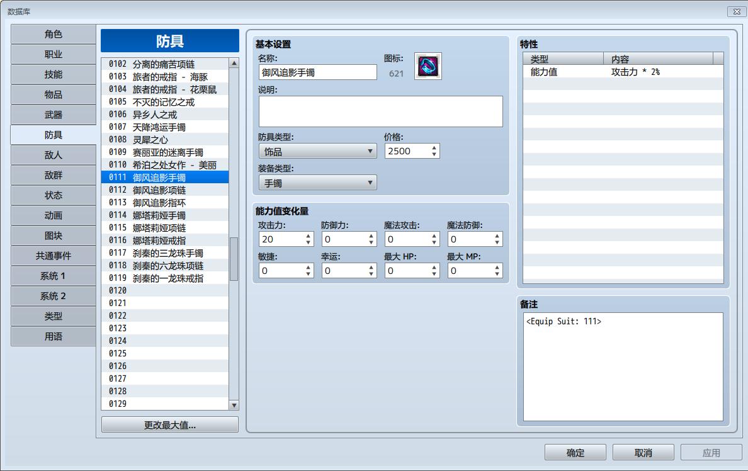Select armor 0103 旅者的戒指 - 海豚
This screenshot has width=748, height=471.
tap(165, 76)
